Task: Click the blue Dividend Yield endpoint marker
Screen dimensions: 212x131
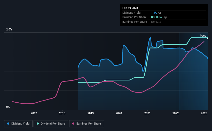Action: click(207, 58)
